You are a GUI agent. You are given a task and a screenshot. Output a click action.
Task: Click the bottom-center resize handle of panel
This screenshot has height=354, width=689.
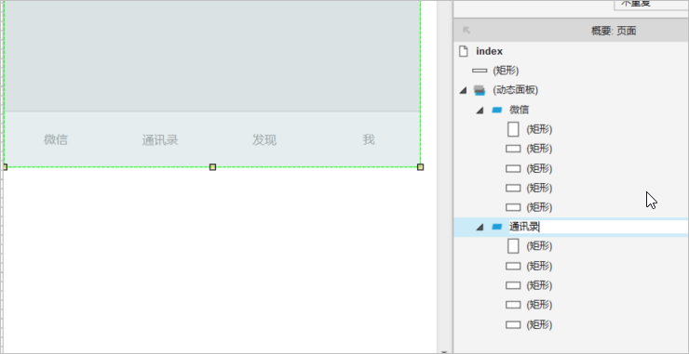tap(212, 167)
